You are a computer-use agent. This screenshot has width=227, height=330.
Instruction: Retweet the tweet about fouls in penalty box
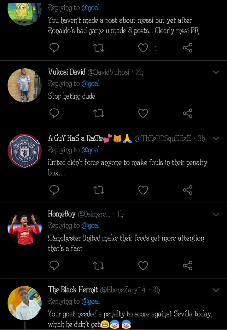tap(99, 190)
